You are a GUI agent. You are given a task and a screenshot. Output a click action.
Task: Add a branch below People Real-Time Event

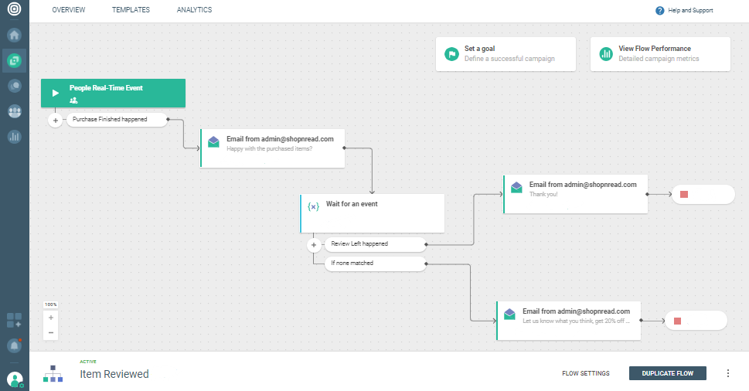pos(56,121)
